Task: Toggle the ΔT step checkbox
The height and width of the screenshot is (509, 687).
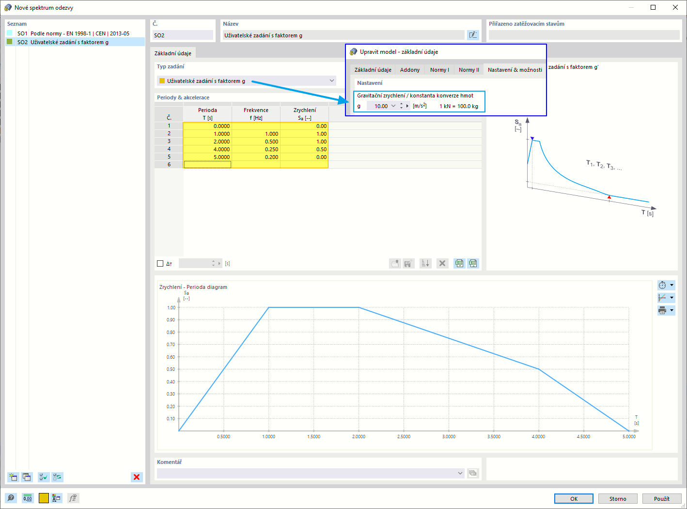Action: pyautogui.click(x=160, y=264)
